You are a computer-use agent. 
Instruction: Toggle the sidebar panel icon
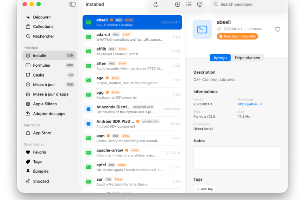pyautogui.click(x=72, y=4)
